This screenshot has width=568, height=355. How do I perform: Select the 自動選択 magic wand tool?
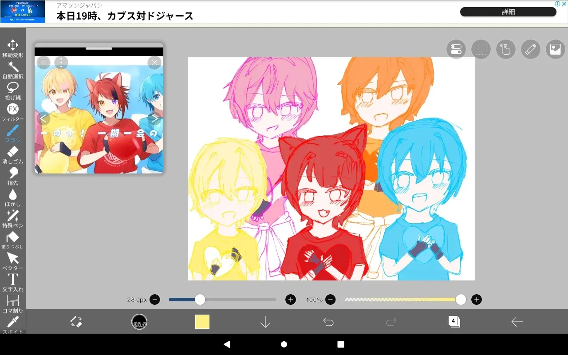(x=13, y=70)
